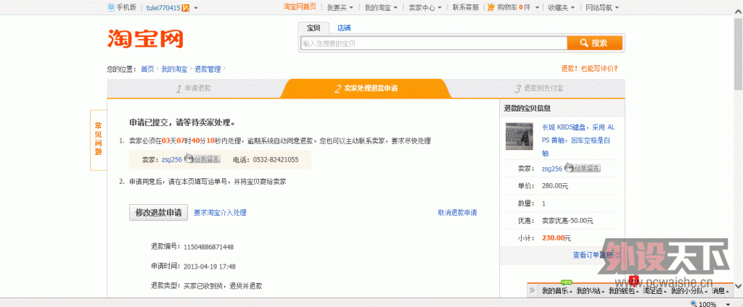Click the subtotal 230.00元

[x=557, y=238]
